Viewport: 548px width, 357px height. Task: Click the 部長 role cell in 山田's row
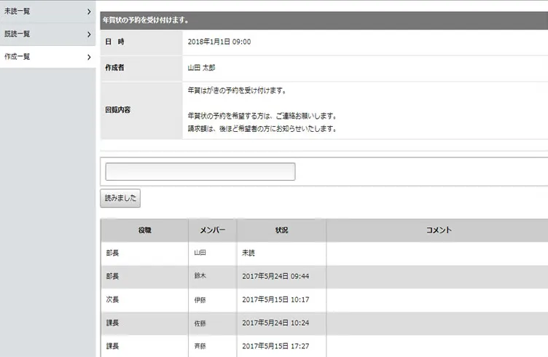click(x=144, y=253)
